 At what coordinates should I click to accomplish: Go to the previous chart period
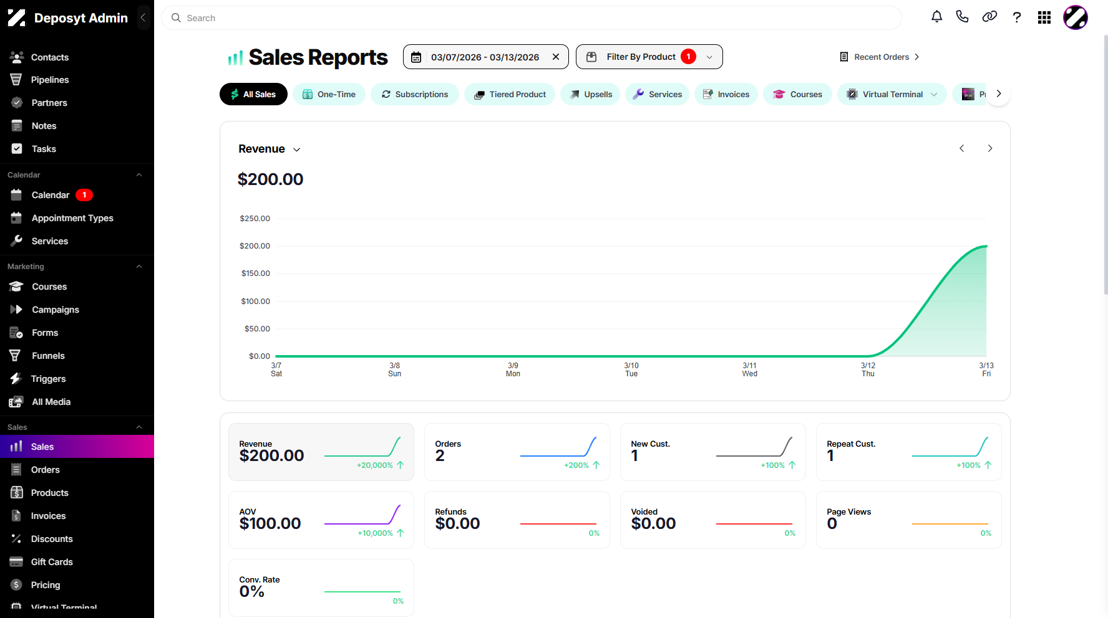[x=962, y=148]
